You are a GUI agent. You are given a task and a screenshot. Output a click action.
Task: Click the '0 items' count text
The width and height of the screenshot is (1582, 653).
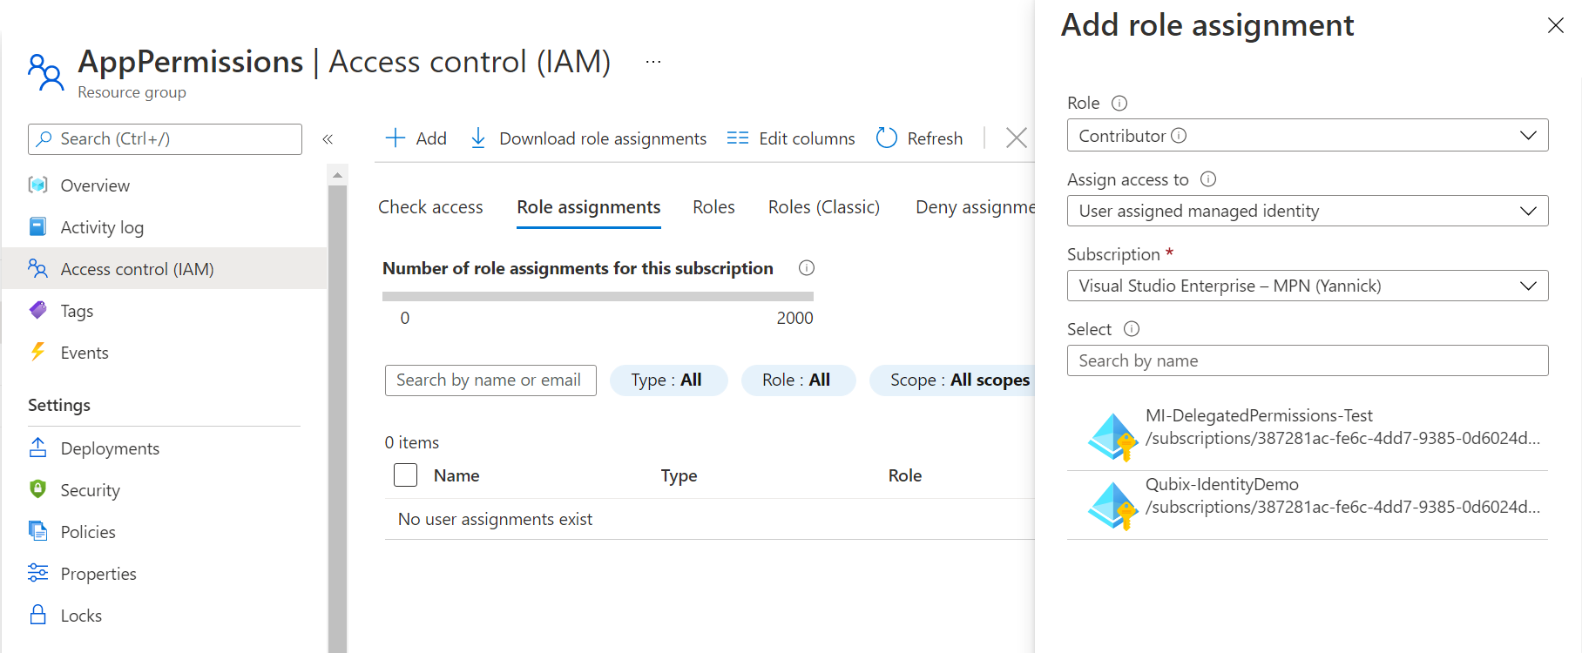coord(412,442)
